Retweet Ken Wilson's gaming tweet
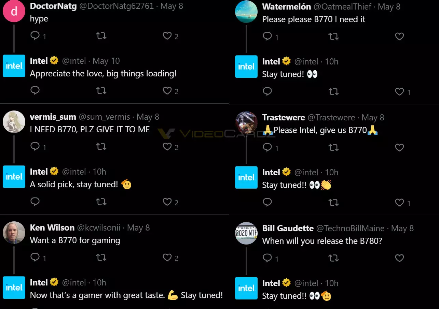Screen dimensions: 439x309 tap(101, 257)
